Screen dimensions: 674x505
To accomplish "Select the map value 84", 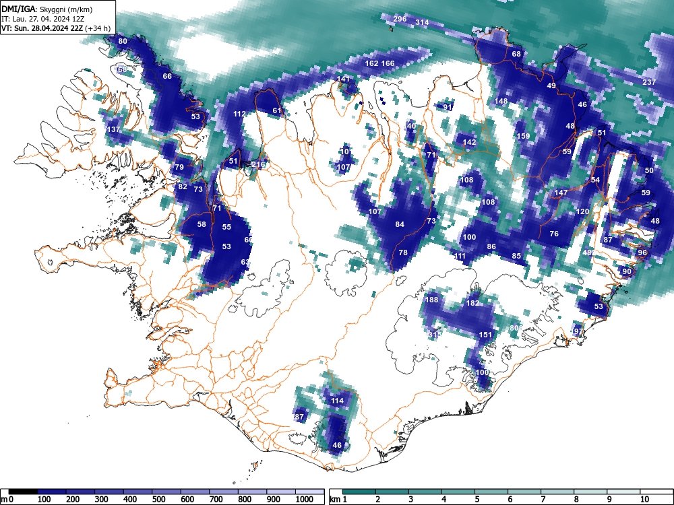I will [400, 224].
